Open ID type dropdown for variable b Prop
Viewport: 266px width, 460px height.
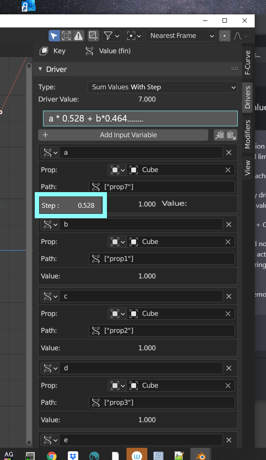[x=117, y=242]
